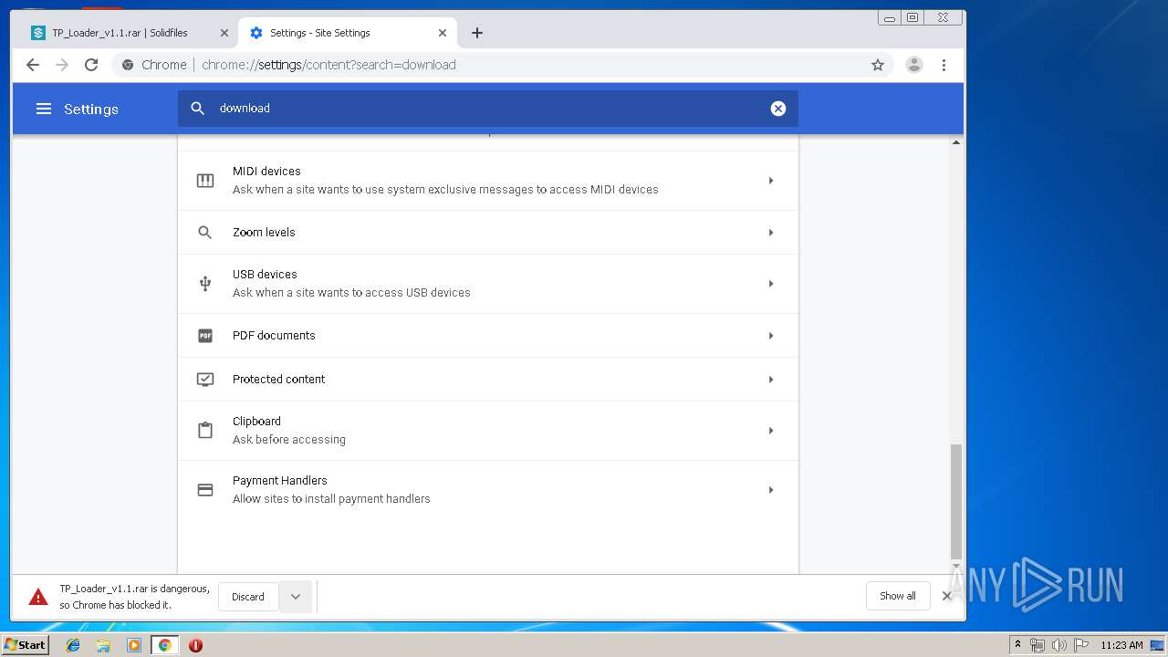1168x657 pixels.
Task: Bookmark this page with the star
Action: coord(878,65)
